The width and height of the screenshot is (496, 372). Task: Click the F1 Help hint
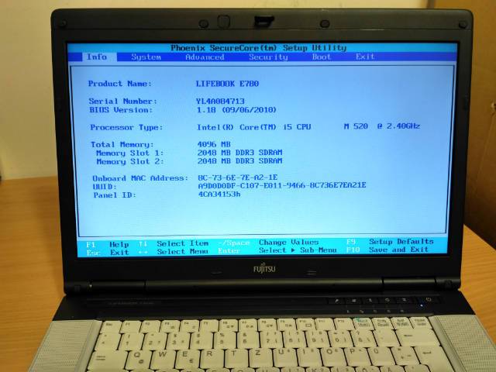coord(107,243)
